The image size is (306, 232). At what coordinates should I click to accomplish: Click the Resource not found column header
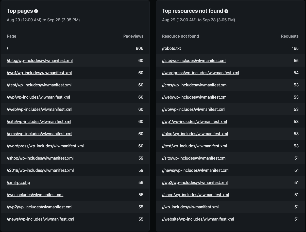(x=180, y=36)
